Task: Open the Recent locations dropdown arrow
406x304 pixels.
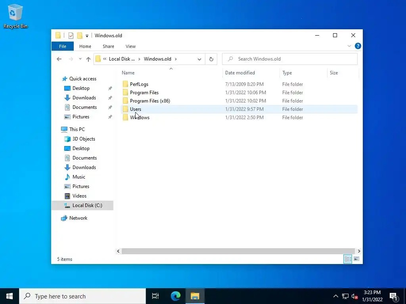Action: [x=80, y=59]
